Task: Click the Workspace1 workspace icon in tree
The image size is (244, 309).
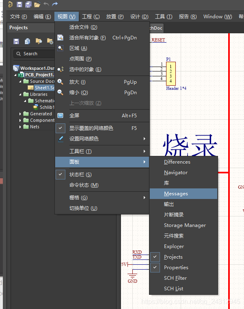Action: [x=16, y=68]
